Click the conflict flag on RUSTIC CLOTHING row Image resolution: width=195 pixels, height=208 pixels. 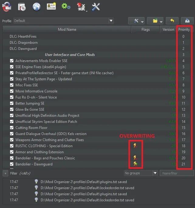pos(135,146)
